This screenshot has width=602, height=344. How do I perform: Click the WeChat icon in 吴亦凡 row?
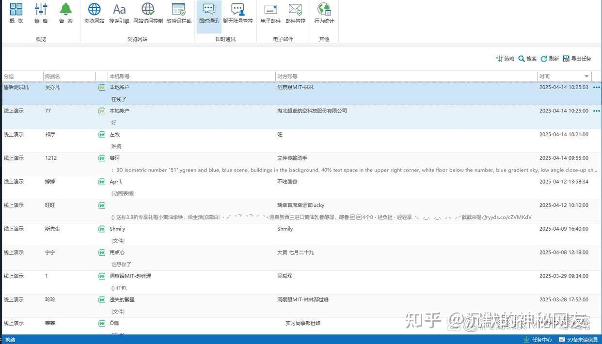point(102,88)
